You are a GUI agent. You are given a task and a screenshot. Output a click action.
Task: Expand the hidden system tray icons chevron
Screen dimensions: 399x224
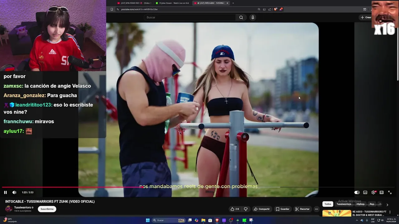(x=357, y=220)
